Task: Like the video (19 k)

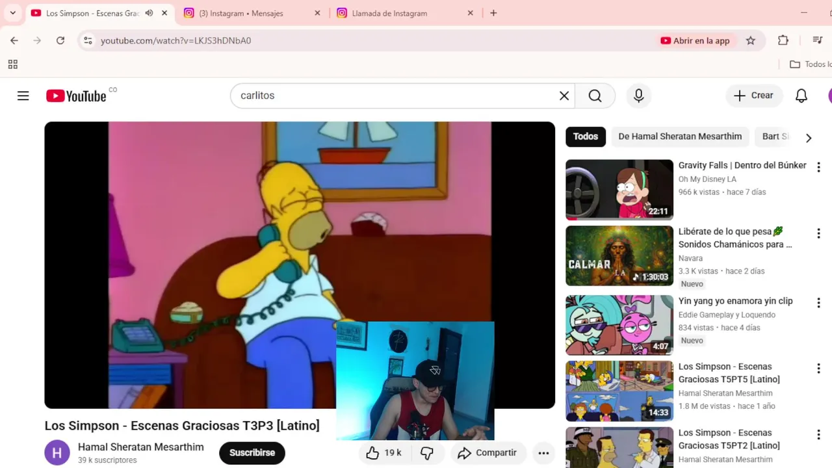Action: [384, 453]
